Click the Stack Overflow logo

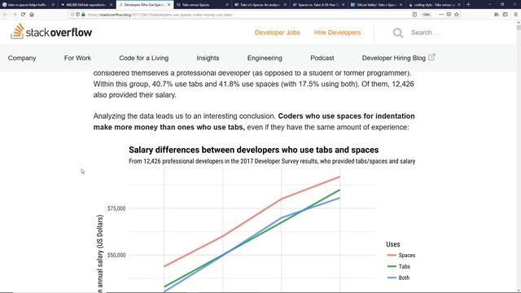[51, 32]
